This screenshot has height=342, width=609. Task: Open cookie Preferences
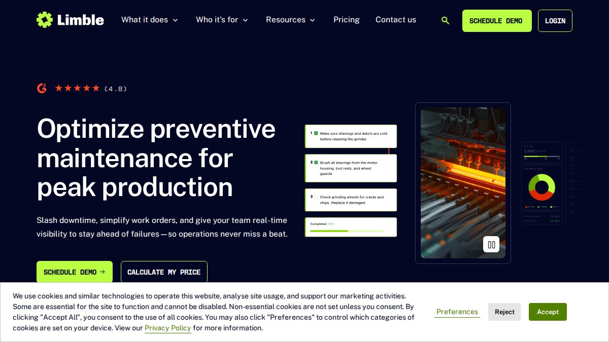pyautogui.click(x=457, y=312)
